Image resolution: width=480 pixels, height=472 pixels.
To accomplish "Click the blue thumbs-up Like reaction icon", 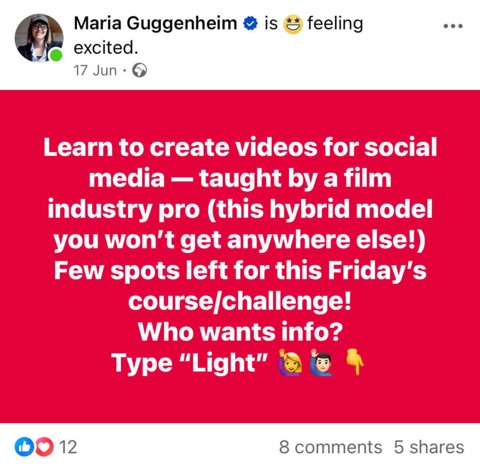I will [x=23, y=447].
